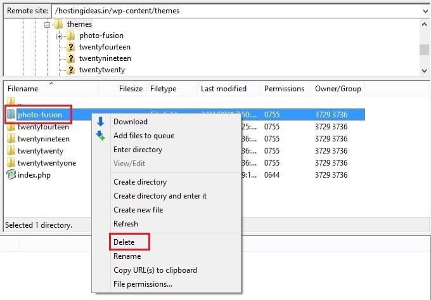This screenshot has height=300, width=431.
Task: Click the index.php file icon
Action: 11,174
